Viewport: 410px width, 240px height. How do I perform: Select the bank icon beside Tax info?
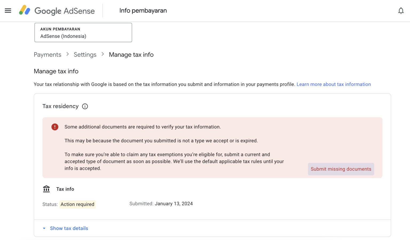46,189
